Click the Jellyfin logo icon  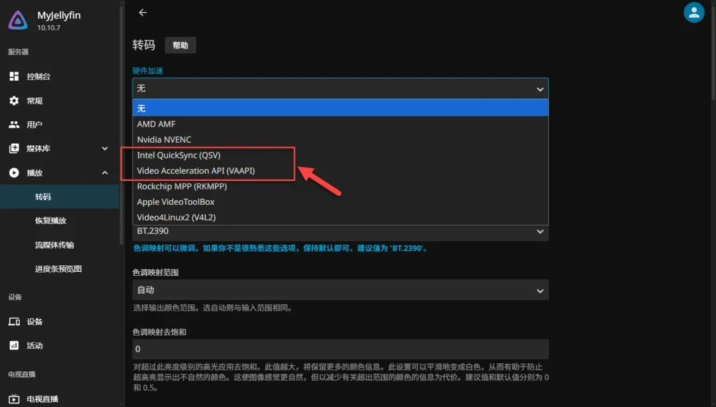click(18, 20)
